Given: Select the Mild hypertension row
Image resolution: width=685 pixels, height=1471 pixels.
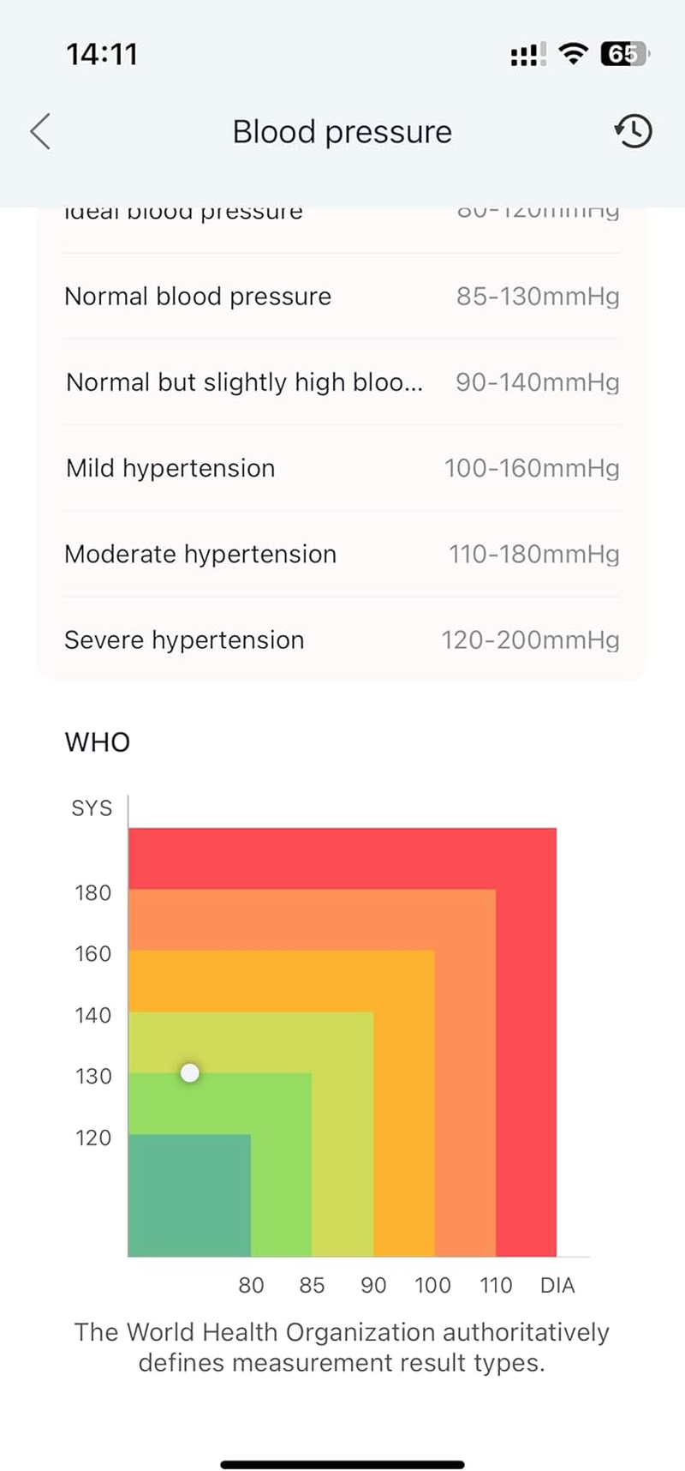Looking at the screenshot, I should 342,468.
